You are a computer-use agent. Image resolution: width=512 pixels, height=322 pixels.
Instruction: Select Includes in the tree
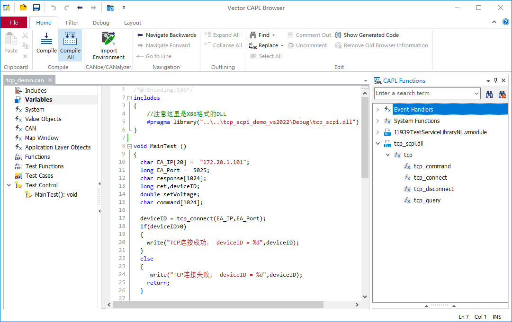pyautogui.click(x=36, y=91)
